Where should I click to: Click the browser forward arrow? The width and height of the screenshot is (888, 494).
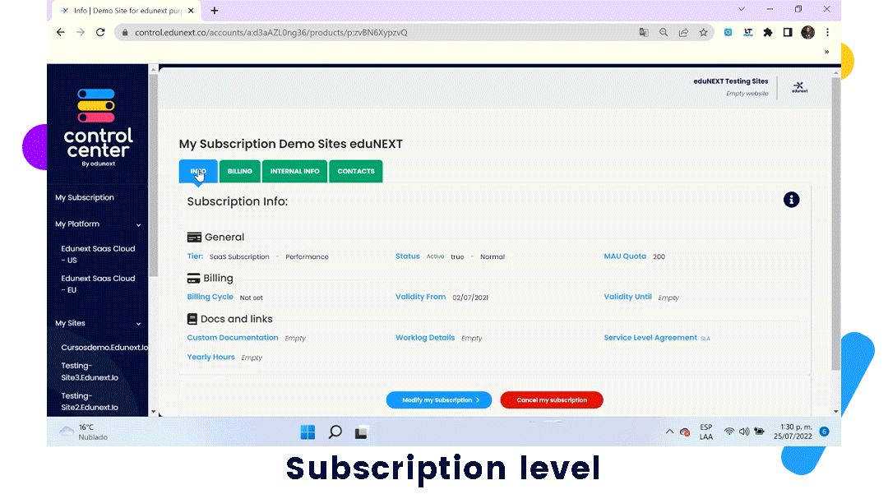81,32
